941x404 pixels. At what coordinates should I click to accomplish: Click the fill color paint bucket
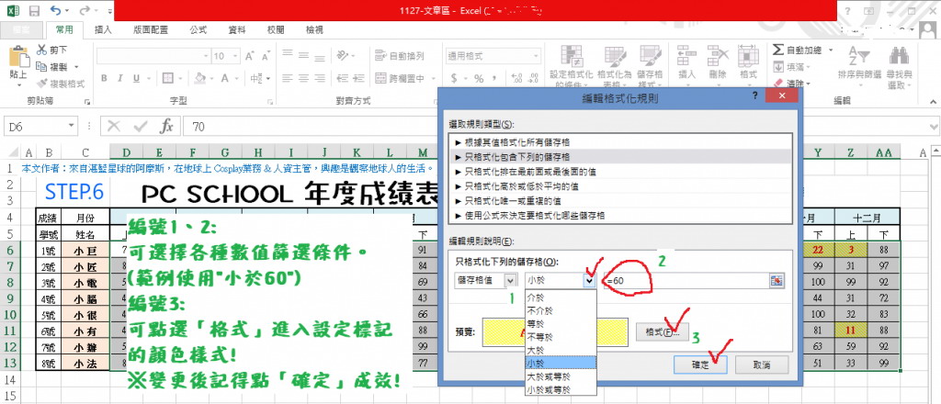click(200, 79)
